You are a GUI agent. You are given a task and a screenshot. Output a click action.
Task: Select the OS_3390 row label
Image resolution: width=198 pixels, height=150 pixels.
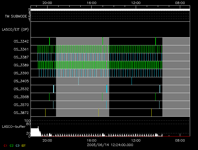[21, 73]
